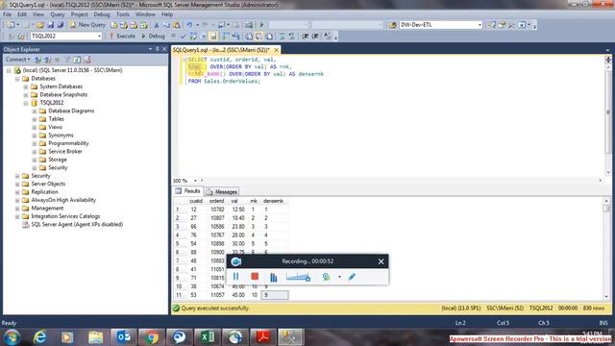Open Google Chrome from the taskbar

[151, 337]
